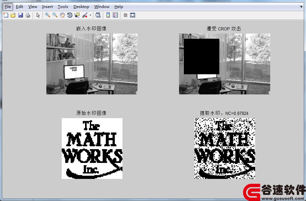Activate the Edit Plot arrow tool
The height and width of the screenshot is (201, 306).
point(38,15)
